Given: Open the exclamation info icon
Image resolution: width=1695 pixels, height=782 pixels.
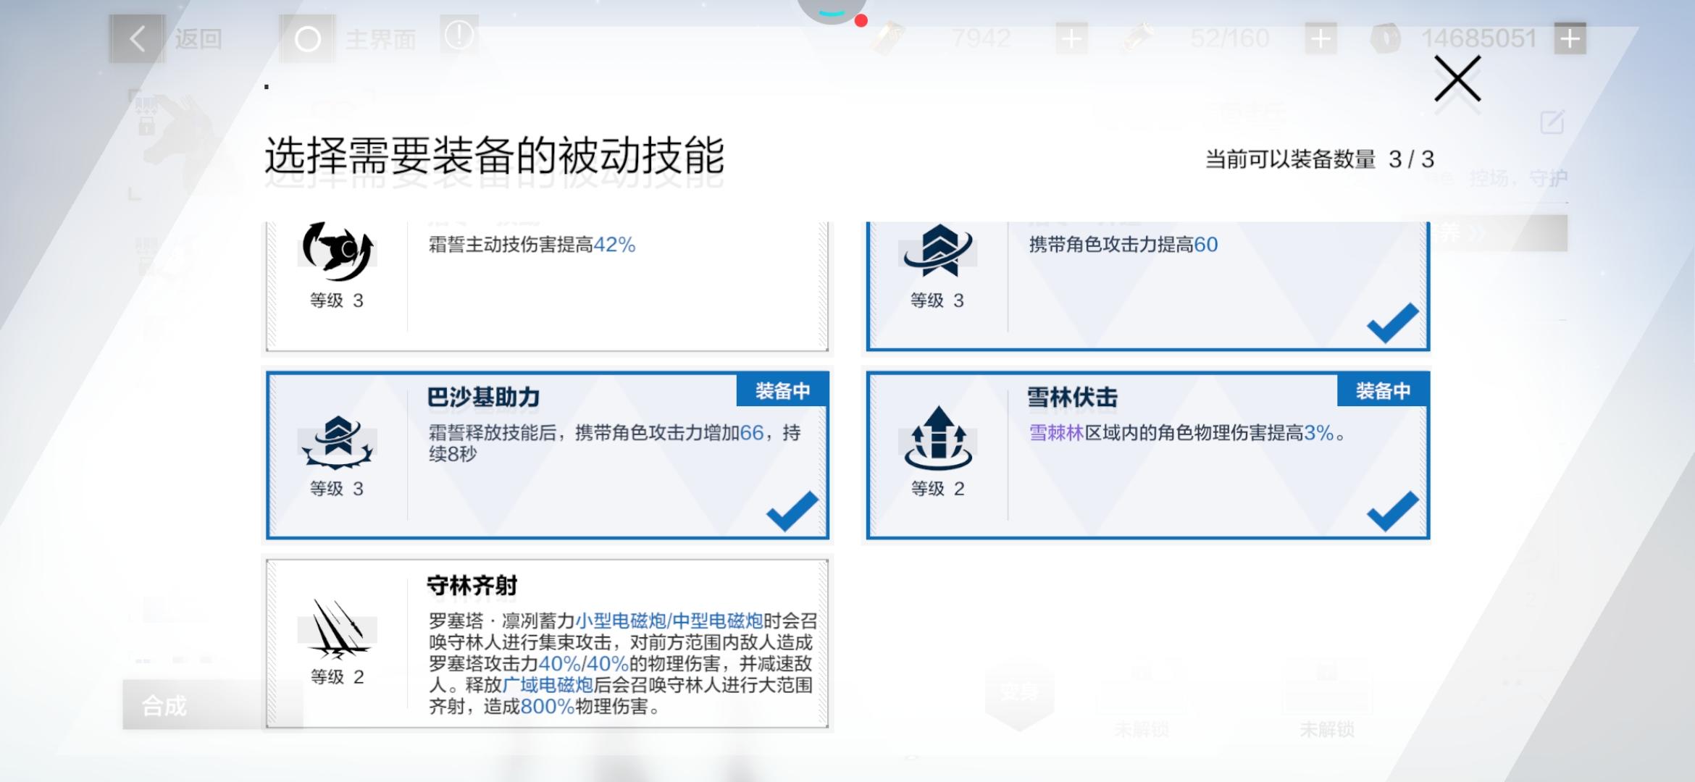Looking at the screenshot, I should pyautogui.click(x=459, y=35).
